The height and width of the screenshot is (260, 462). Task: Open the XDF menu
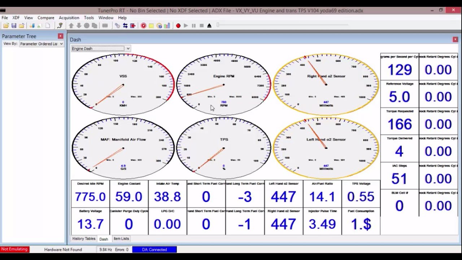[16, 18]
